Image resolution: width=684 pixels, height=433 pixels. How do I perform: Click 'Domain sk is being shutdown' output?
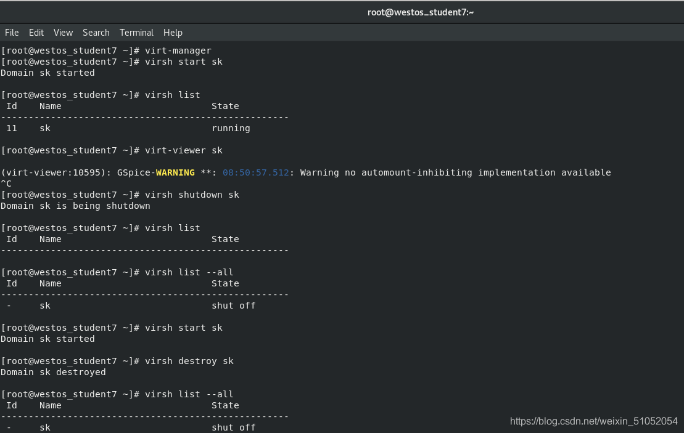[75, 206]
